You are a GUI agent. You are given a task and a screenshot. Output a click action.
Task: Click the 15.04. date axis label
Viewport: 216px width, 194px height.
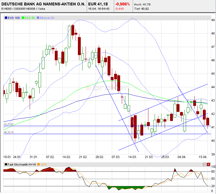[203, 157]
